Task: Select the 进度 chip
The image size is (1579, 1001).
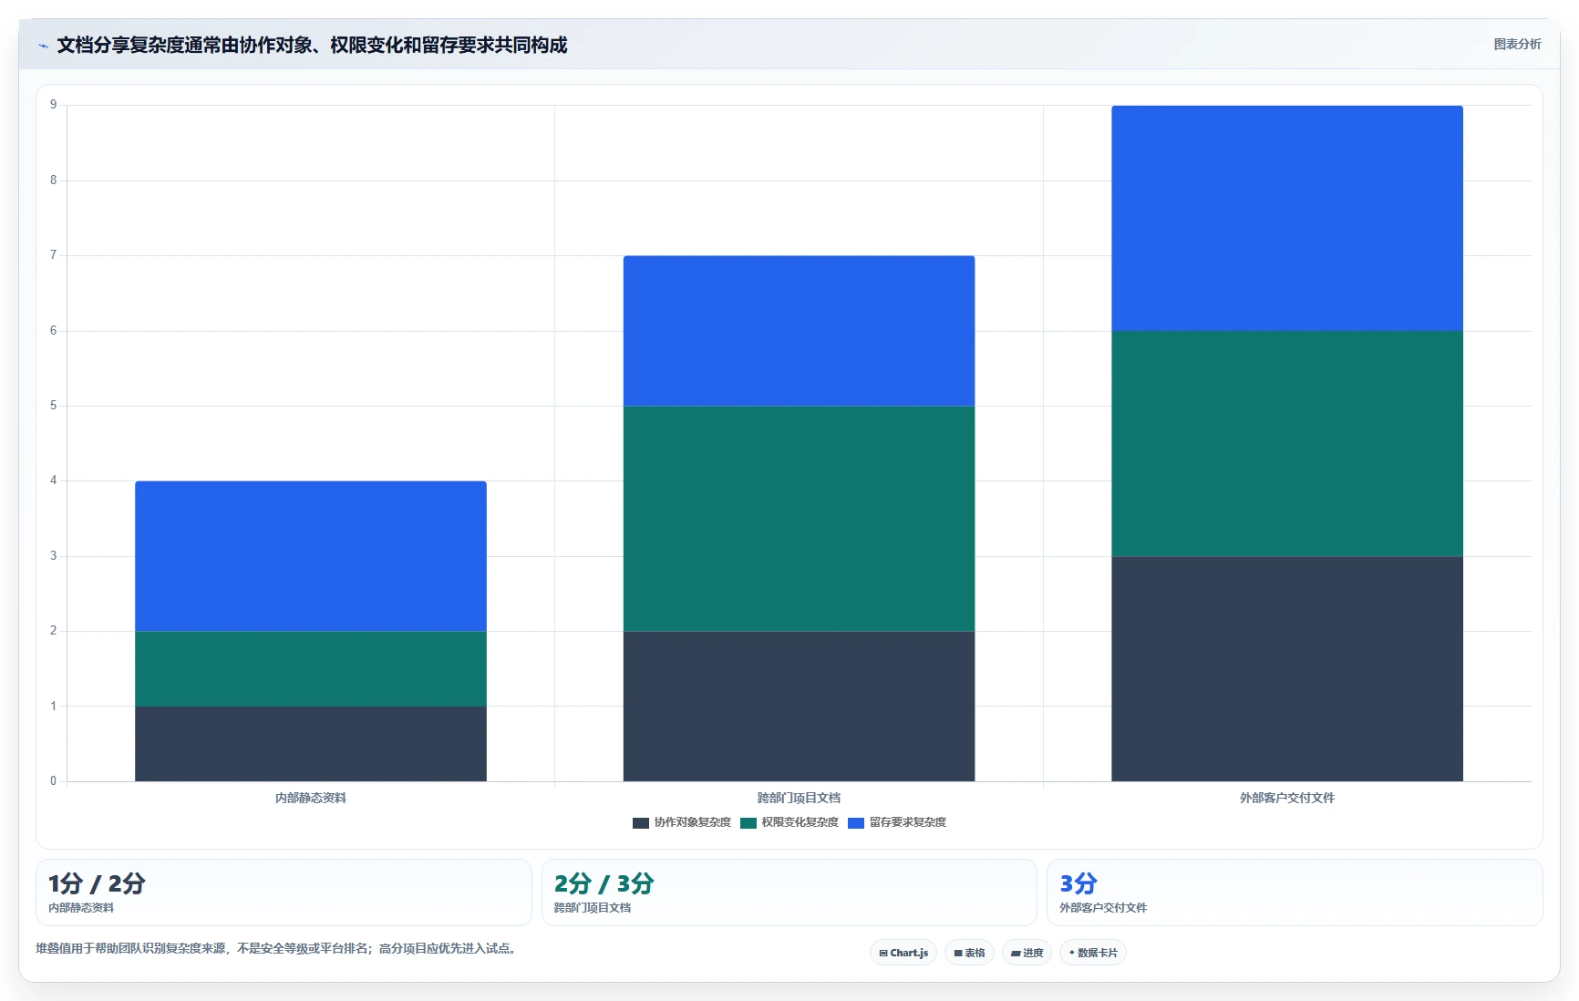Action: pyautogui.click(x=1027, y=953)
